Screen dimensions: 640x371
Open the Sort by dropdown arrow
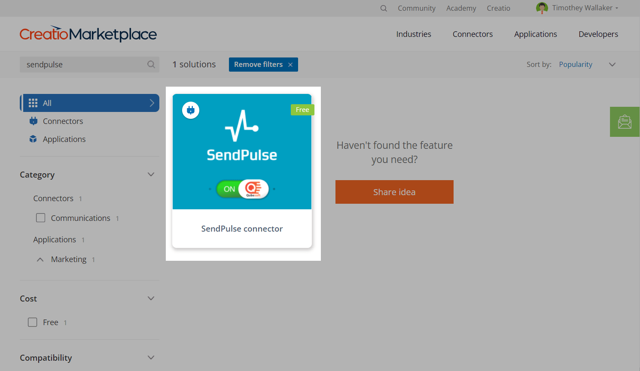(613, 64)
